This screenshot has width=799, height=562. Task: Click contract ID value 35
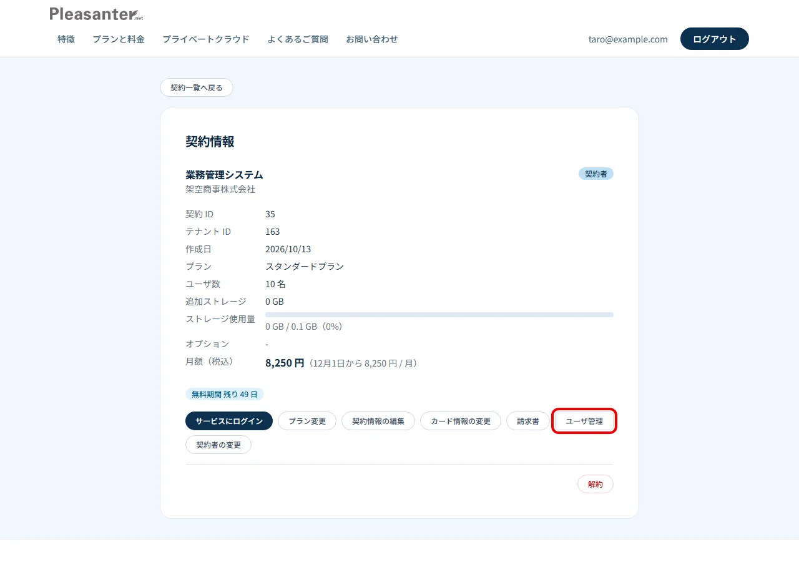click(x=270, y=214)
